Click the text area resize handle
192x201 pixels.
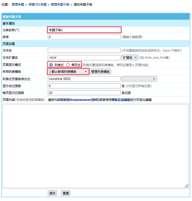(x=187, y=186)
